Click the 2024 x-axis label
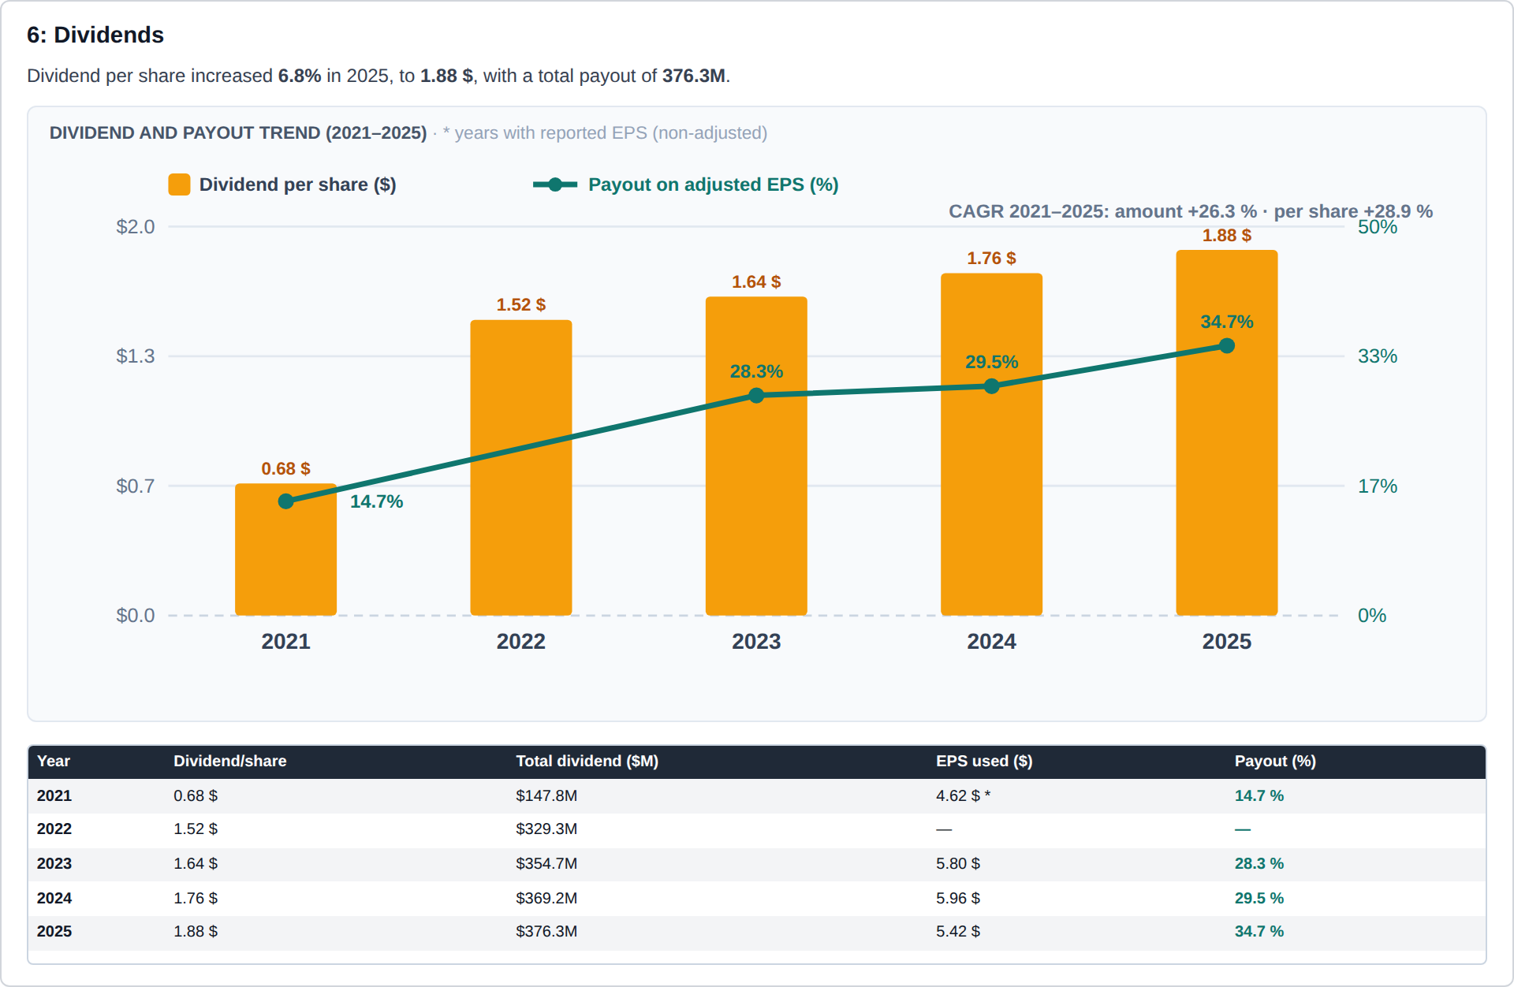1514x987 pixels. point(991,642)
